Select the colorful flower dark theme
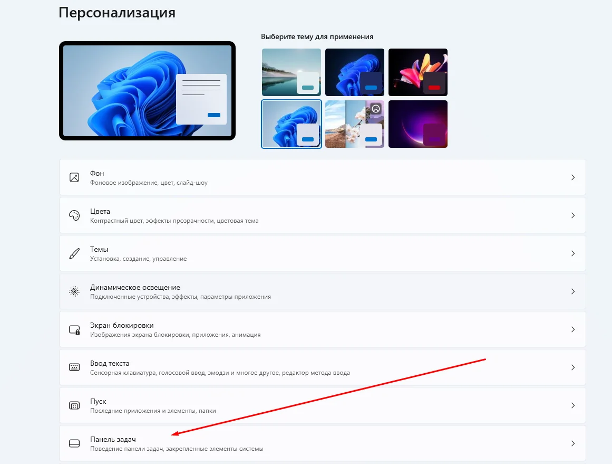The height and width of the screenshot is (464, 612). 417,72
